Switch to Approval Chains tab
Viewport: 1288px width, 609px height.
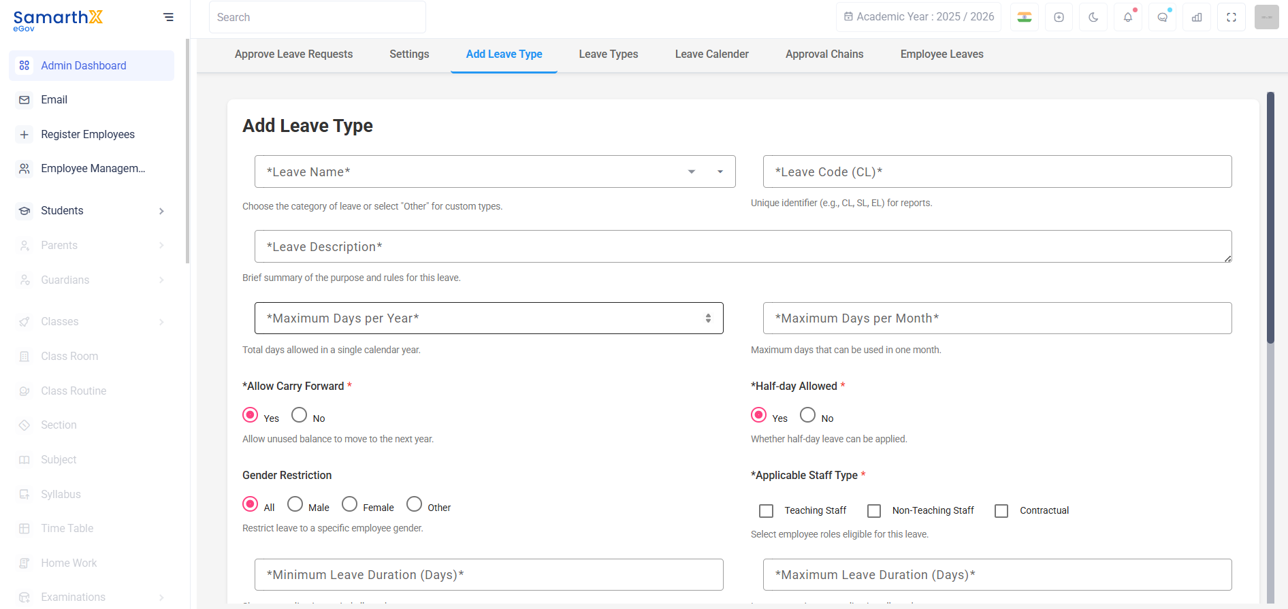(824, 54)
